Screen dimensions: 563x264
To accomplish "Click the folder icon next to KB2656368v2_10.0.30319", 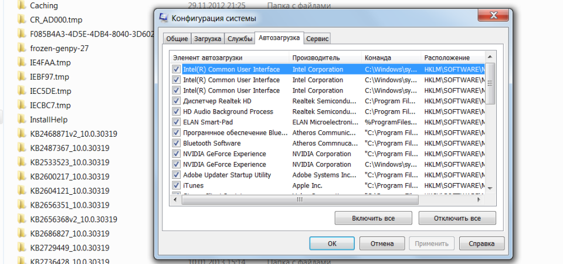I will [x=22, y=219].
